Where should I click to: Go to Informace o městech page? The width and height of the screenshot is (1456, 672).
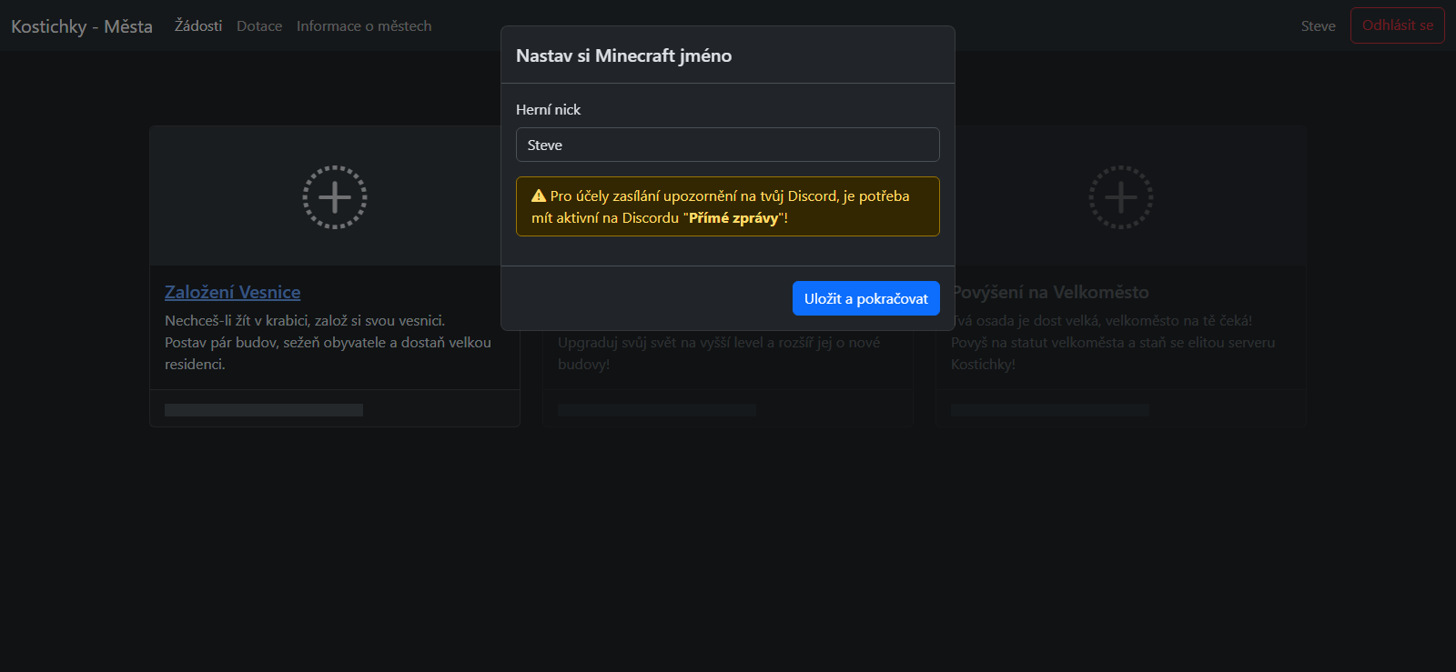[x=364, y=25]
